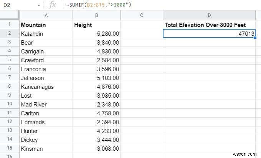Select row 15 header
Viewport: 261px width, 158px height.
[x=10, y=148]
